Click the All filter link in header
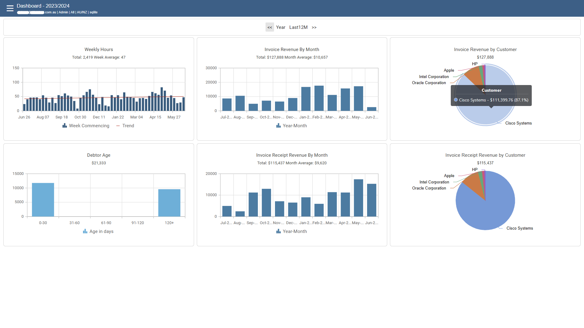 point(72,12)
